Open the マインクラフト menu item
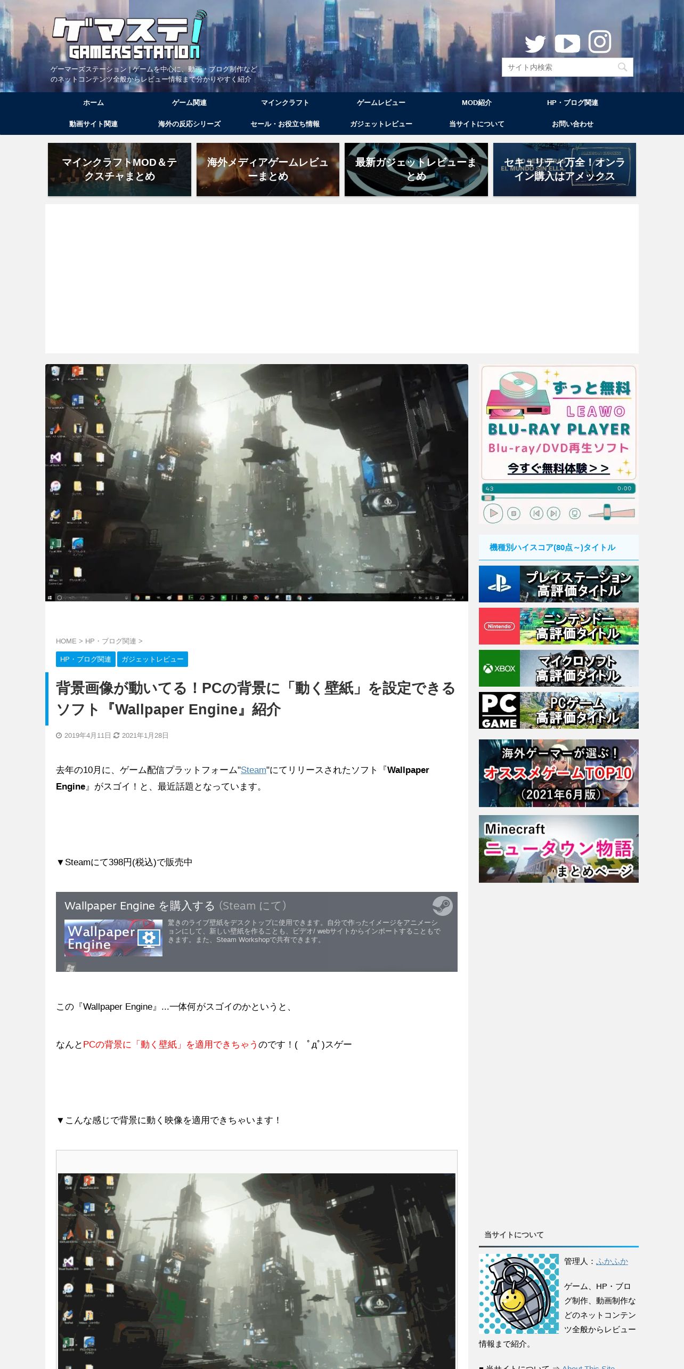The width and height of the screenshot is (684, 1369). 285,103
